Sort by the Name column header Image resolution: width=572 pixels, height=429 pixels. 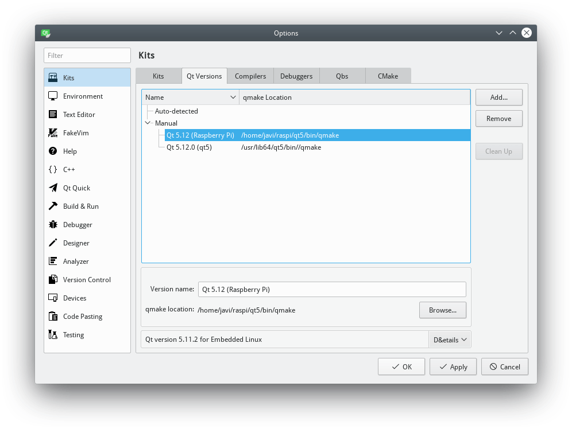[190, 97]
